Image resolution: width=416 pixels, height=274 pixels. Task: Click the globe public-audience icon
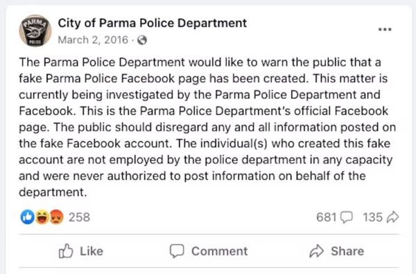pyautogui.click(x=142, y=40)
